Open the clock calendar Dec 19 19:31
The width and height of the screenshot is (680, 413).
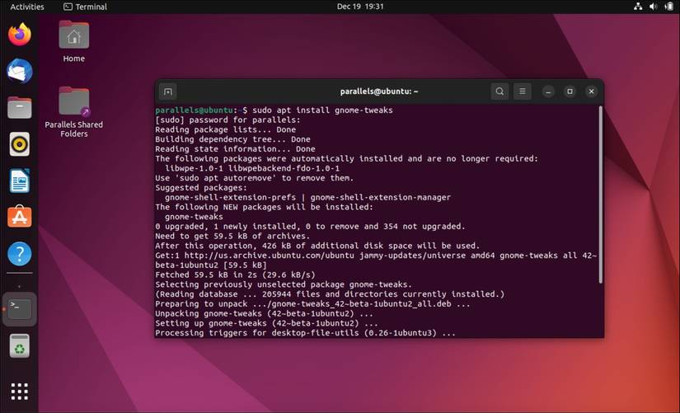click(360, 7)
